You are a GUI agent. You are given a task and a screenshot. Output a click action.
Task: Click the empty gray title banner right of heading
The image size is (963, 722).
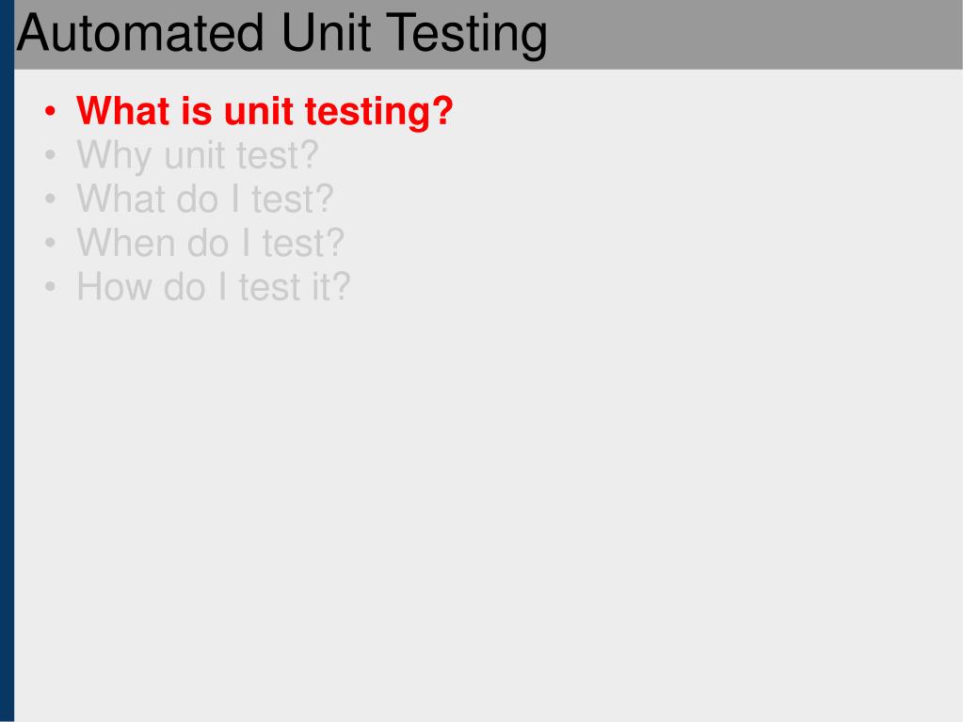tap(755, 35)
